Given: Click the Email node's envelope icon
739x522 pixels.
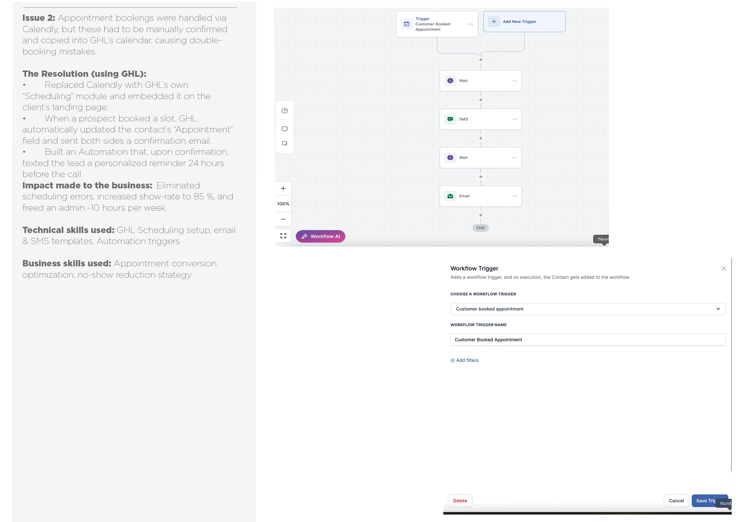Looking at the screenshot, I should tap(450, 196).
